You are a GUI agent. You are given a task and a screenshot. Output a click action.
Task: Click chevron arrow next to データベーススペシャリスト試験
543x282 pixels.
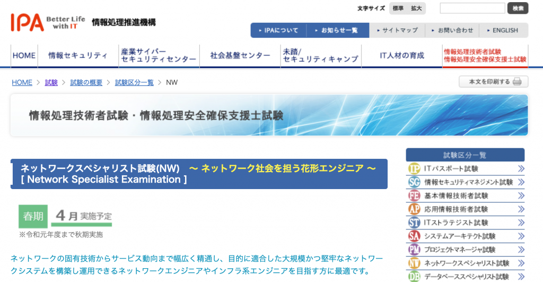521,277
